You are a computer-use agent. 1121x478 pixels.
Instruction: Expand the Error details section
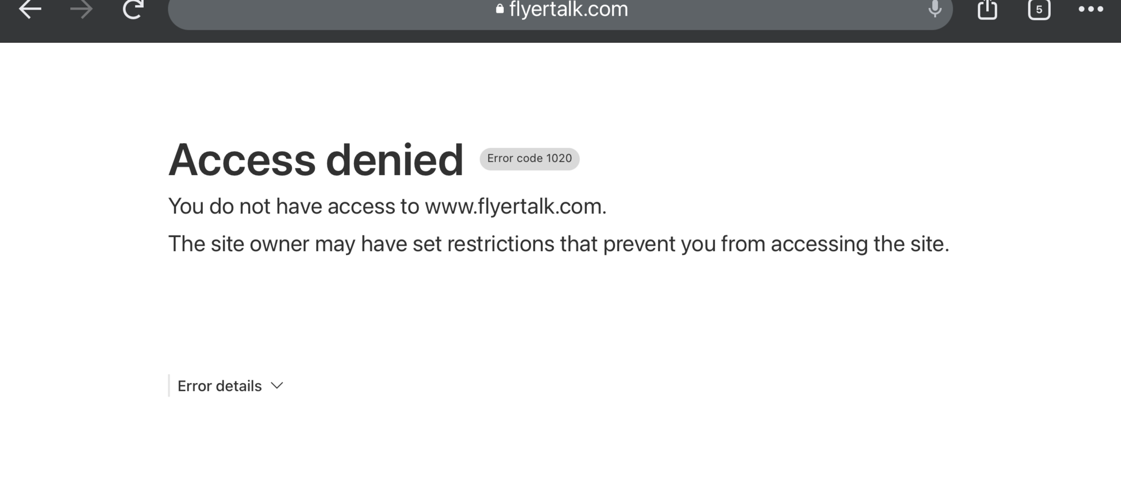(x=220, y=386)
